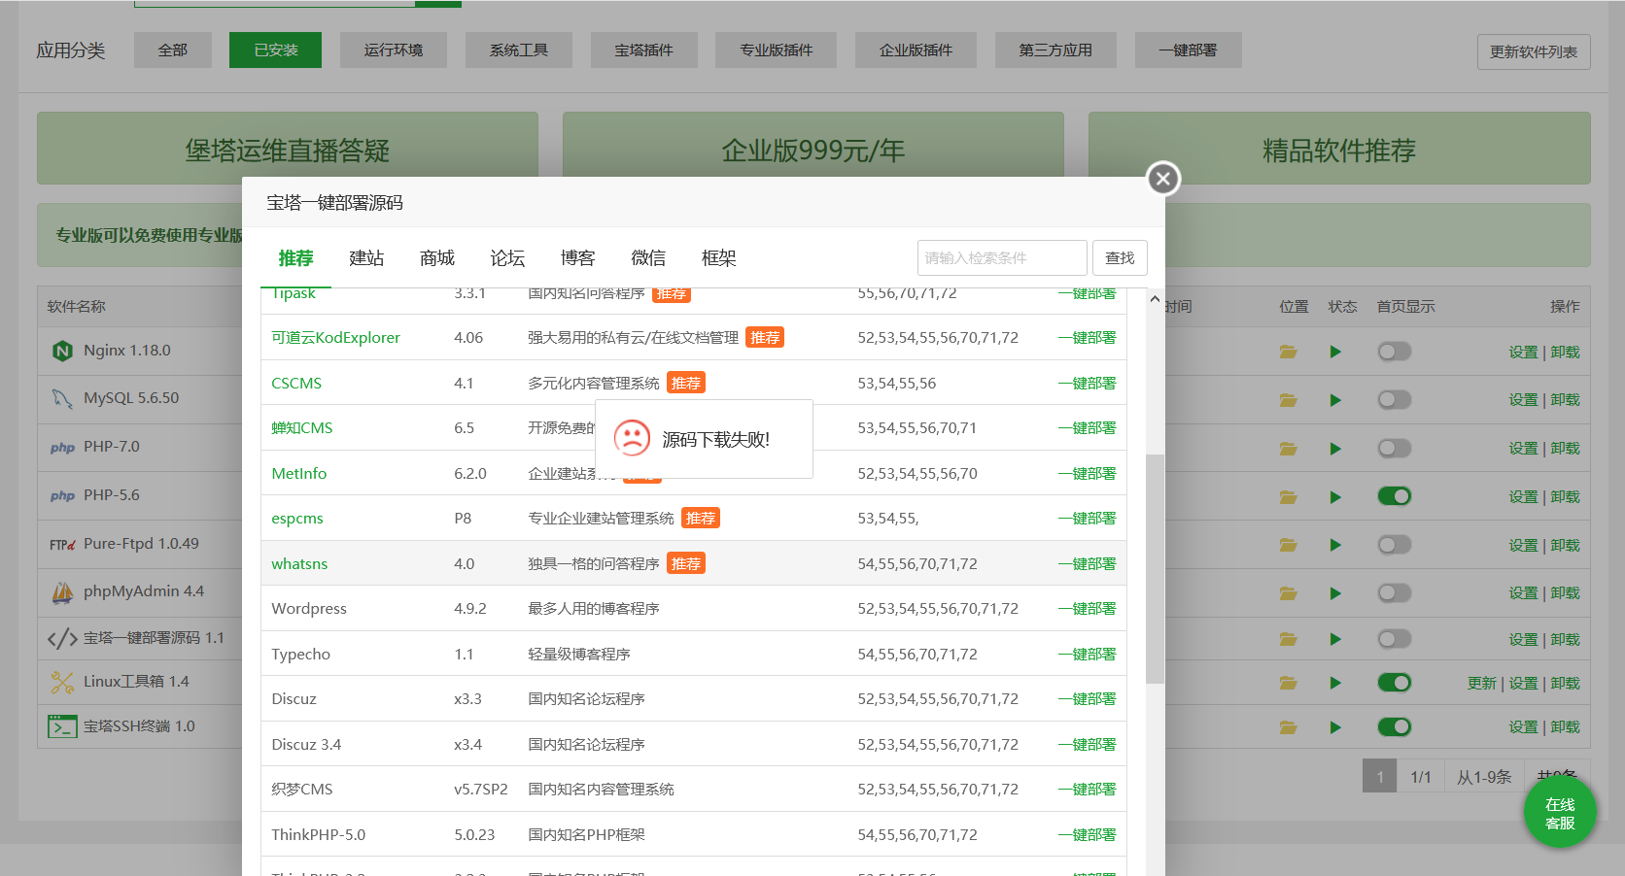
Task: Open the folder location for the SSH终端 row
Action: tap(1289, 727)
